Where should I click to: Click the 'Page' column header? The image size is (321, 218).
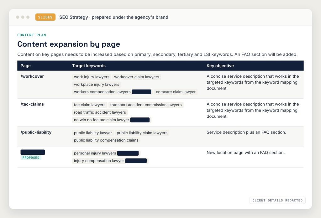tap(26, 66)
